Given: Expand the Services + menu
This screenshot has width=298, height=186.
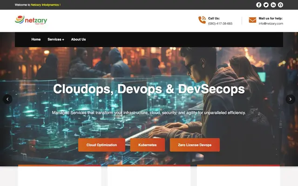Looking at the screenshot, I should [56, 40].
